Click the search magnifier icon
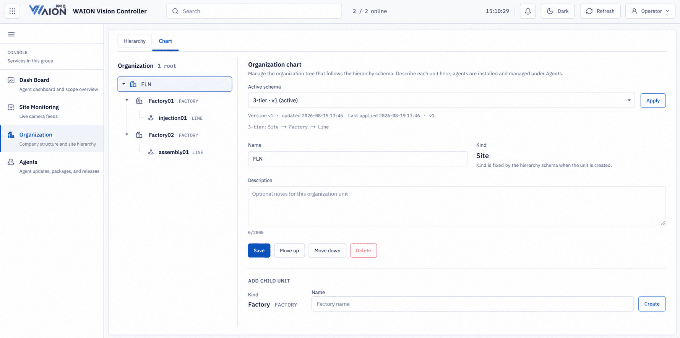Image resolution: width=680 pixels, height=338 pixels. click(175, 11)
